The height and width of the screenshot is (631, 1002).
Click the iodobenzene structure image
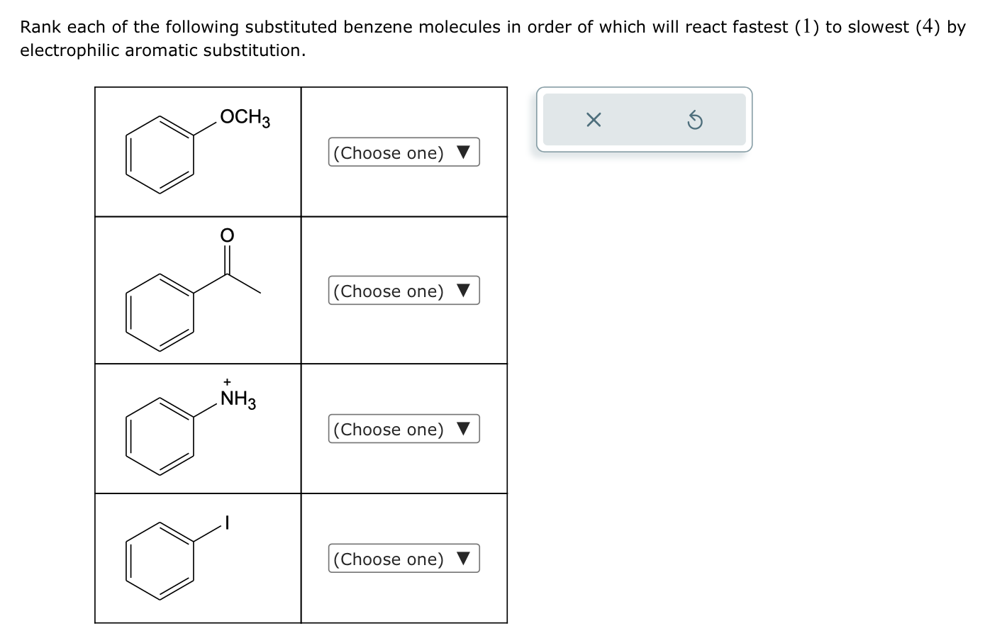(172, 557)
